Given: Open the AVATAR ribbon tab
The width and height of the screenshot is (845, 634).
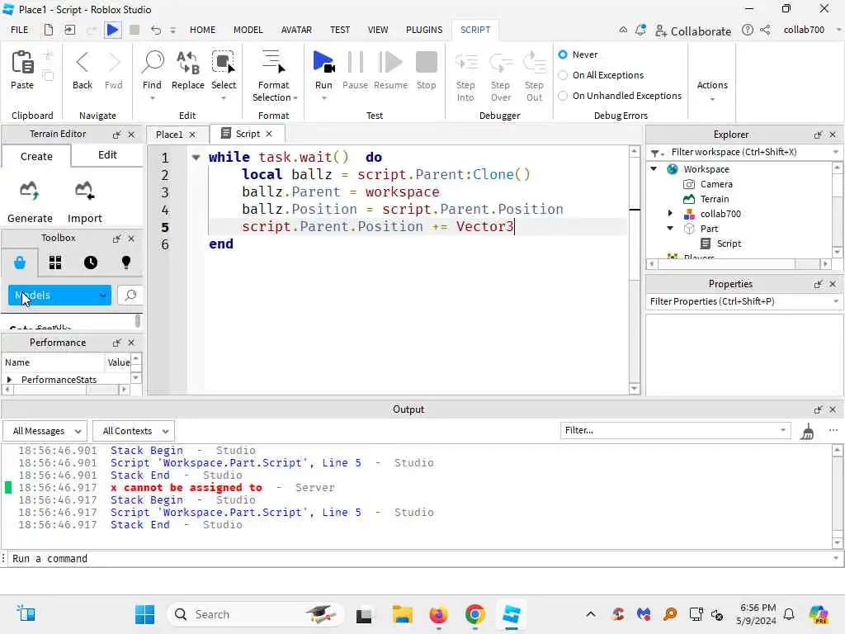Looking at the screenshot, I should click(296, 30).
